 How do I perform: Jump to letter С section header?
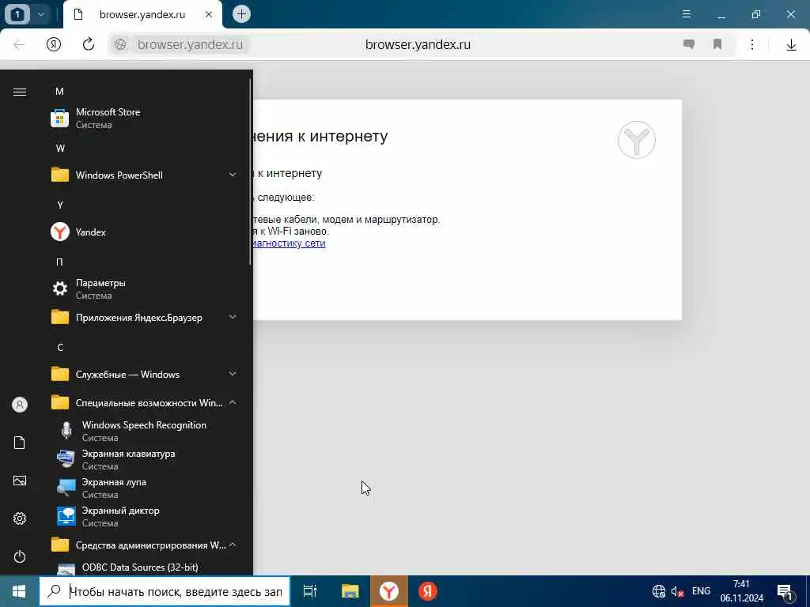(60, 348)
